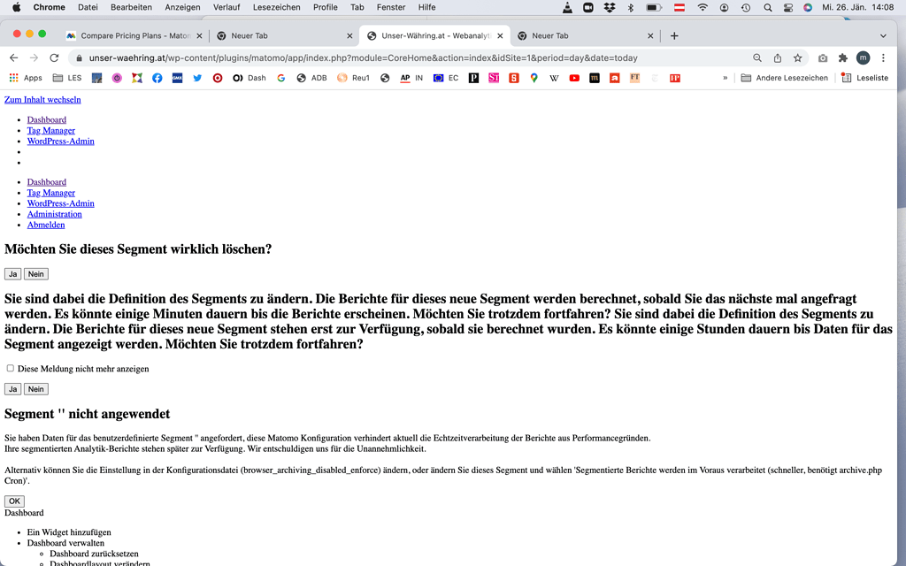The height and width of the screenshot is (566, 906).
Task: Open the Twitter bookmark
Action: 196,78
